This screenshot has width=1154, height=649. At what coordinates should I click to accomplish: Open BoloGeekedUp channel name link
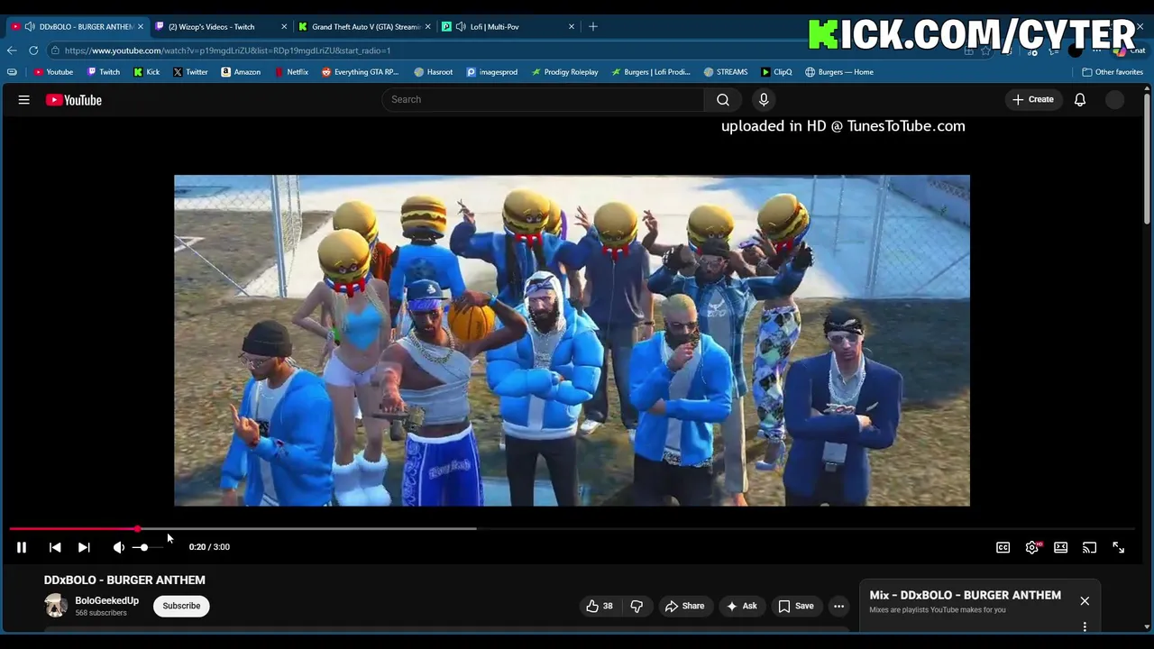[106, 600]
